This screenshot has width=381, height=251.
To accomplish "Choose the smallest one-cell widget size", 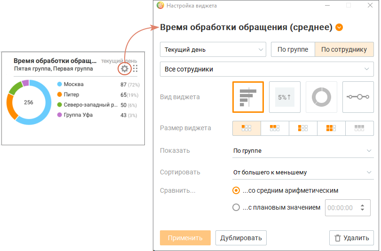I will [x=246, y=128].
